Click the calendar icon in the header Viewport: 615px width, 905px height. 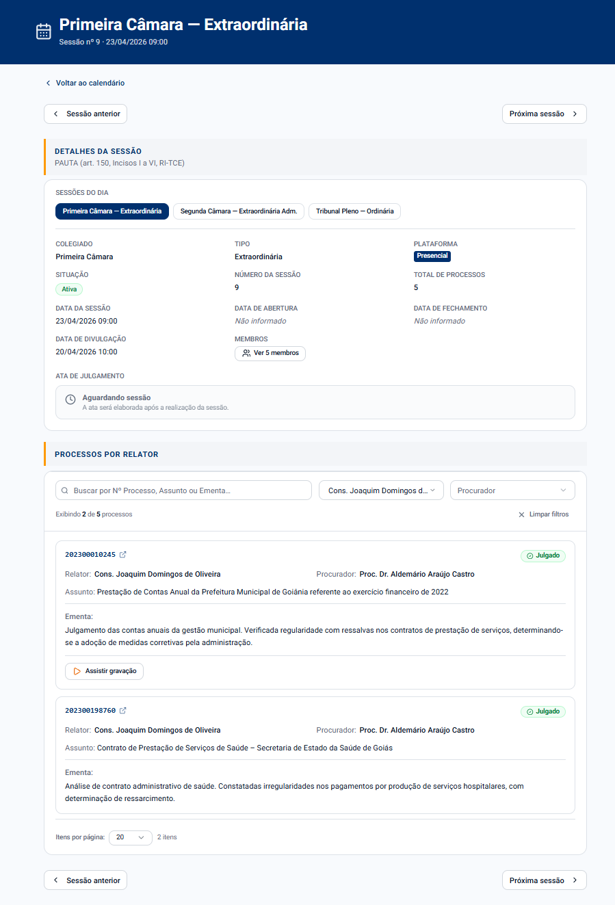pyautogui.click(x=44, y=31)
